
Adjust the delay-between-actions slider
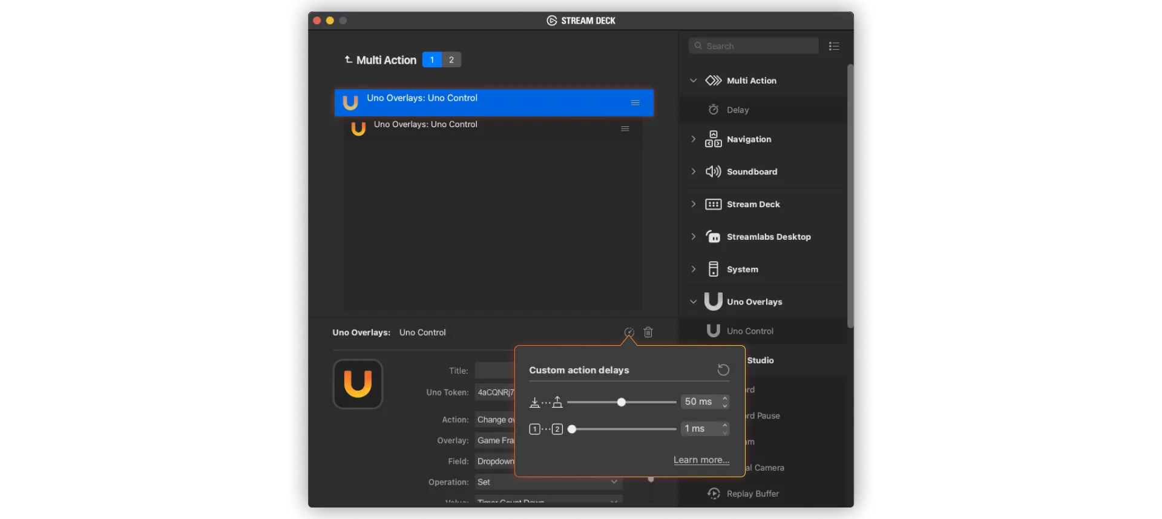coord(622,429)
